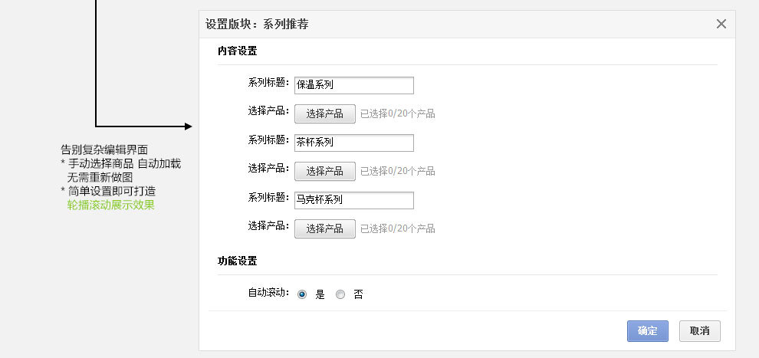Click the 告别复杂编辑界面 description line
Screen dimensions: 759x358
coord(104,149)
